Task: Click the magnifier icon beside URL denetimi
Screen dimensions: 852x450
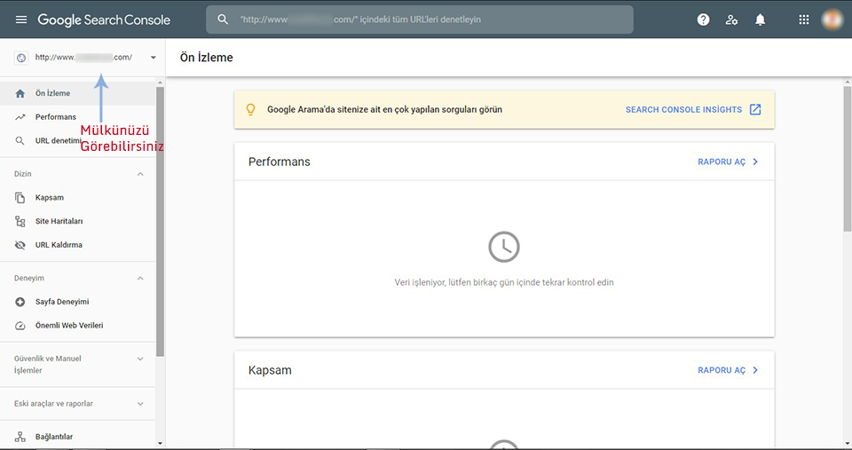Action: pyautogui.click(x=20, y=141)
